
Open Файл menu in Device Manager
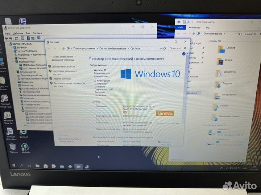8,34
